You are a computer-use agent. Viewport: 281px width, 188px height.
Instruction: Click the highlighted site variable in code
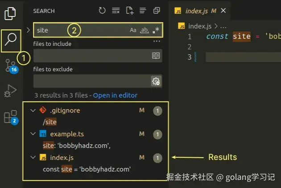[242, 37]
